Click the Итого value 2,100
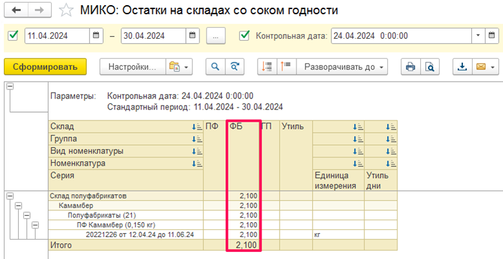 (x=247, y=245)
